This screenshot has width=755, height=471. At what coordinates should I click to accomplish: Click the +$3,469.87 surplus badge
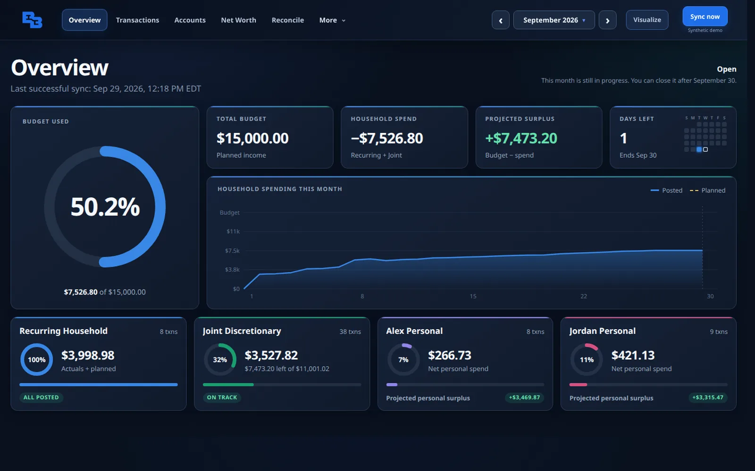524,398
